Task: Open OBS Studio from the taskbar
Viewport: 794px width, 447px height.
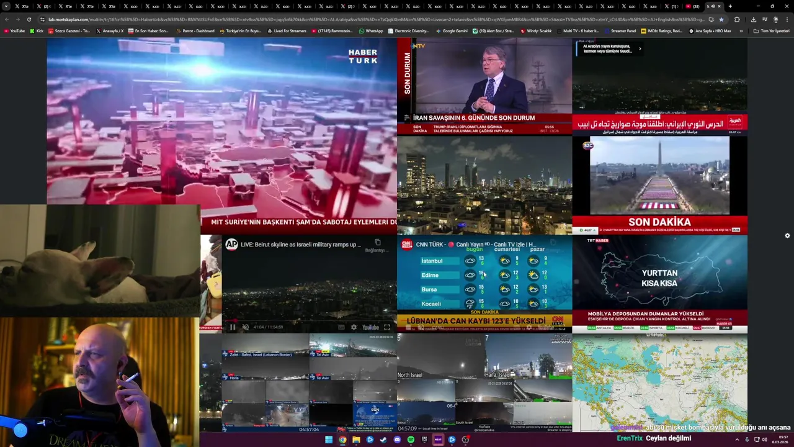Action: (465, 440)
